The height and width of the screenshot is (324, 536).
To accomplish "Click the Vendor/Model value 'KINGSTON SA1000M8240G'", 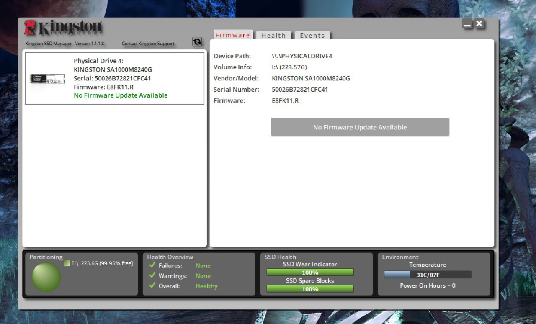I will click(311, 78).
